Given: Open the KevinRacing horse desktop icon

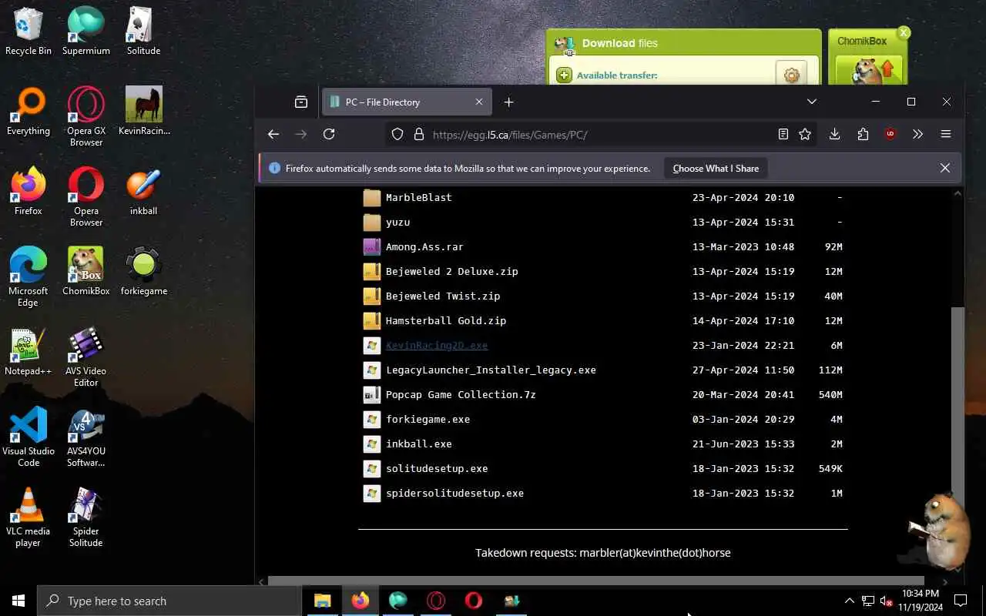Looking at the screenshot, I should [144, 112].
